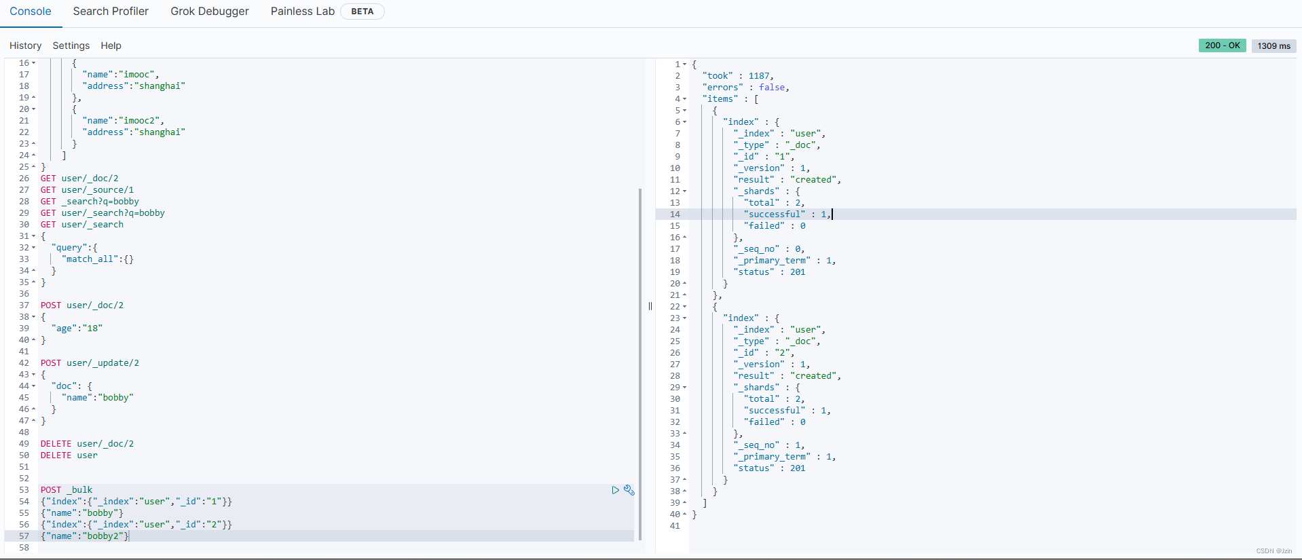1302x560 pixels.
Task: Click the DELETE user/_doc/2 request line
Action: click(x=87, y=444)
